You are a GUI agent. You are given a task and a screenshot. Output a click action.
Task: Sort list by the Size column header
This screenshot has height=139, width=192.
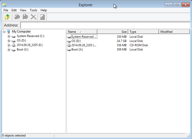coord(113,32)
